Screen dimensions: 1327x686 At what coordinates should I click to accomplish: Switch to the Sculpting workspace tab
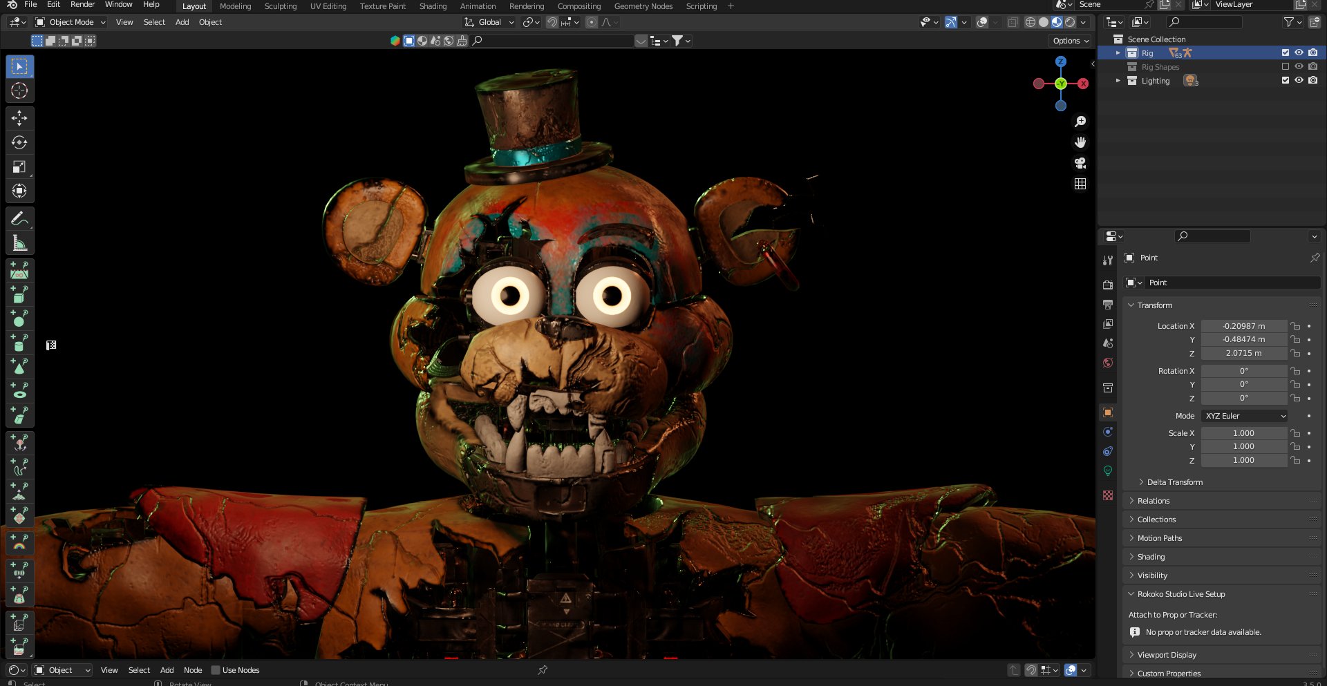tap(281, 6)
